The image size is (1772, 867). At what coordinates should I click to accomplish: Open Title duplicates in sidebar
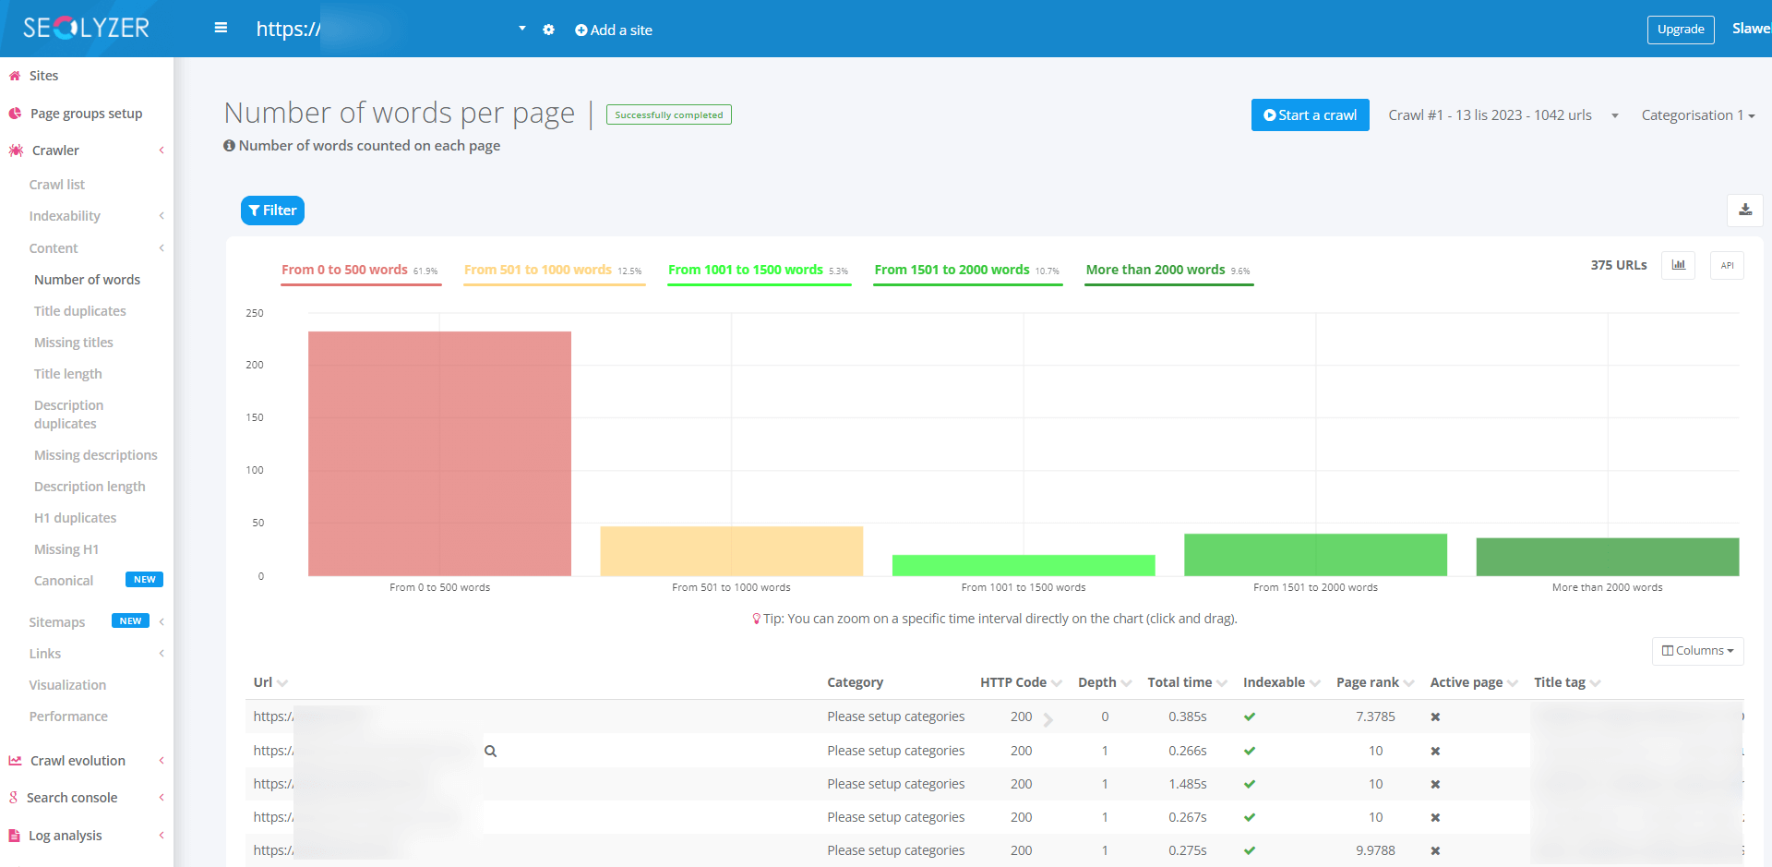(x=80, y=311)
